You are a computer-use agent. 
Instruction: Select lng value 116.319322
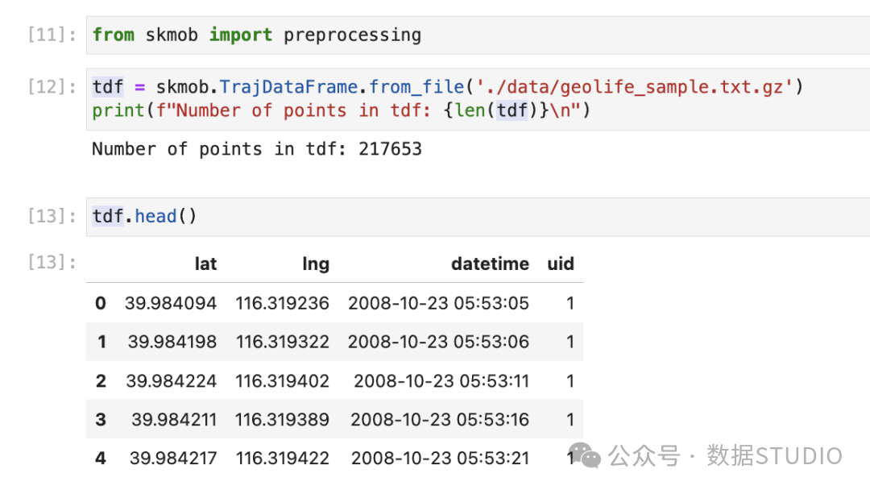283,342
